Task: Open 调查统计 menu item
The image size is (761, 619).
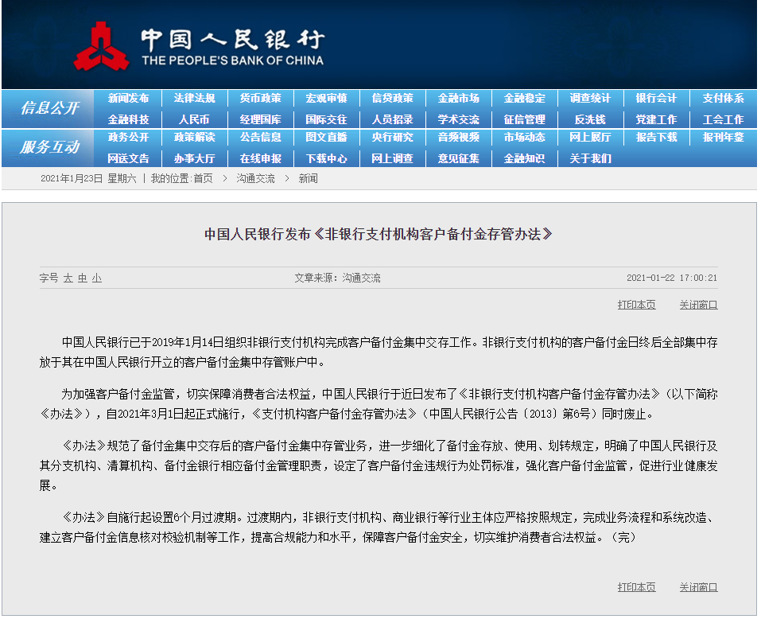Action: click(590, 98)
